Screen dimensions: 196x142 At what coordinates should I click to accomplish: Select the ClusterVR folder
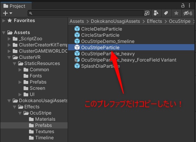34,57
